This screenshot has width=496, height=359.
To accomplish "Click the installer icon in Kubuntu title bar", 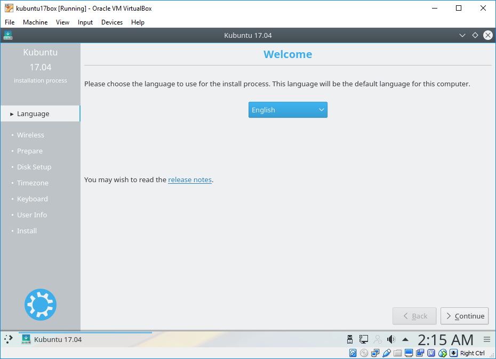I will pos(8,35).
